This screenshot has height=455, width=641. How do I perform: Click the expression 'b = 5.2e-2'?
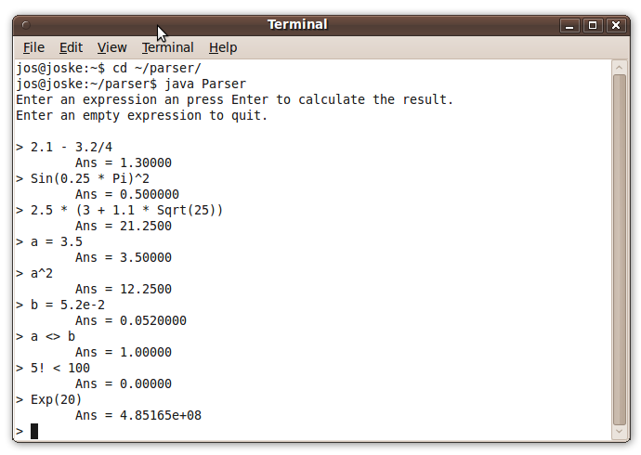pos(68,305)
